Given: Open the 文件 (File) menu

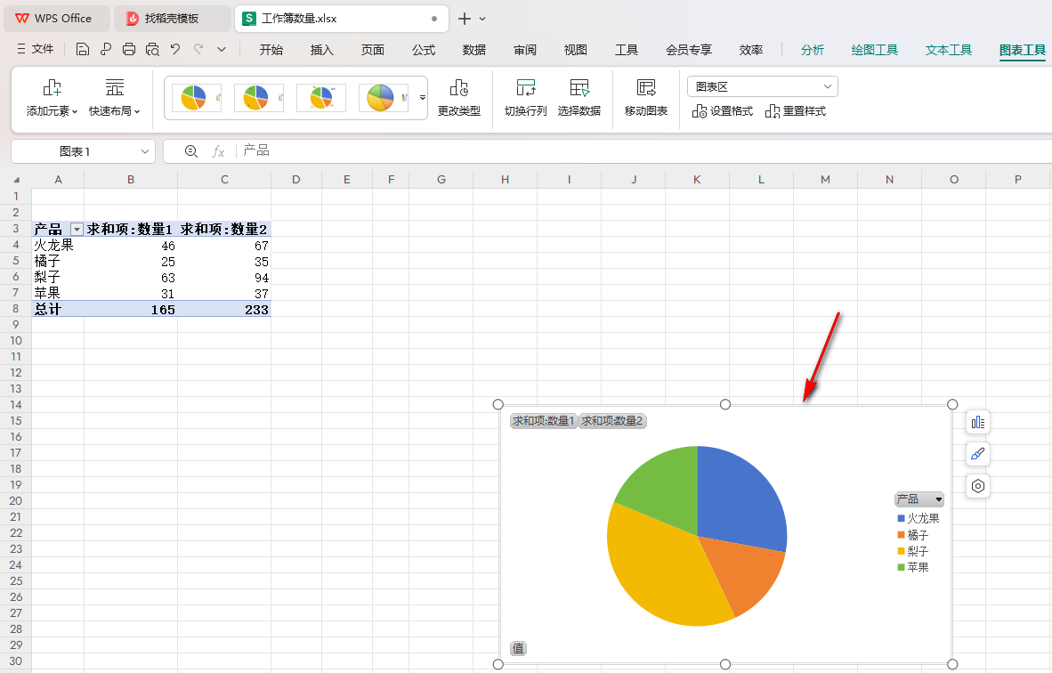Looking at the screenshot, I should click(x=35, y=49).
